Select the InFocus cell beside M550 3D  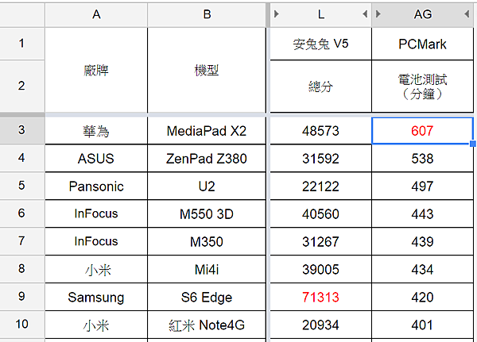pos(96,213)
